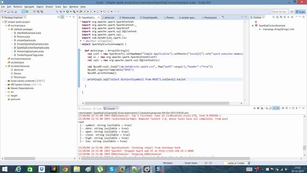Toggle Link with Editor in Package Explorer
The height and width of the screenshot is (173, 307).
pos(62,17)
